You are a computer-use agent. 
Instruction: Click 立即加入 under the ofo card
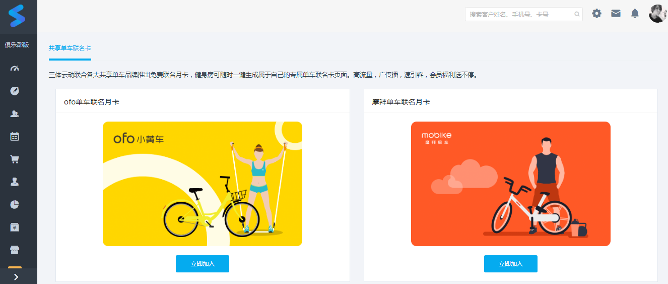[x=203, y=264]
